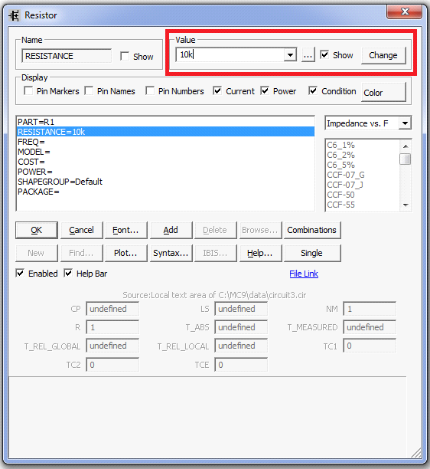Select the FREQ= attribute row
The height and width of the screenshot is (469, 430).
166,142
